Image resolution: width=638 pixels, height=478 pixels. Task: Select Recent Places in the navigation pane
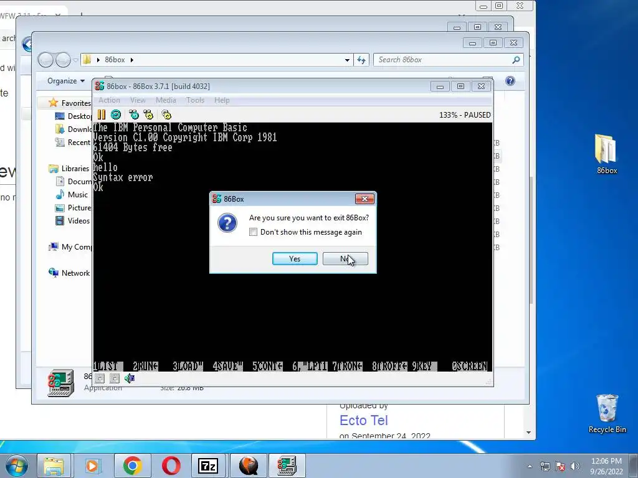[74, 143]
